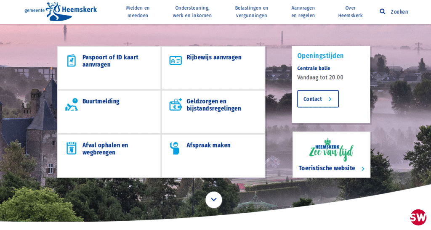Click the Heemskerk Zee van tijd logo
The height and width of the screenshot is (230, 431).
[331, 150]
